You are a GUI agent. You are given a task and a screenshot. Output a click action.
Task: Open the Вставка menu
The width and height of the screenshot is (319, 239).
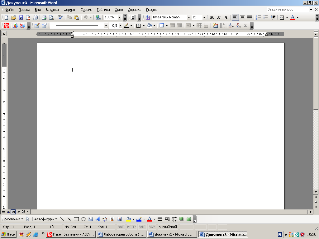click(52, 10)
